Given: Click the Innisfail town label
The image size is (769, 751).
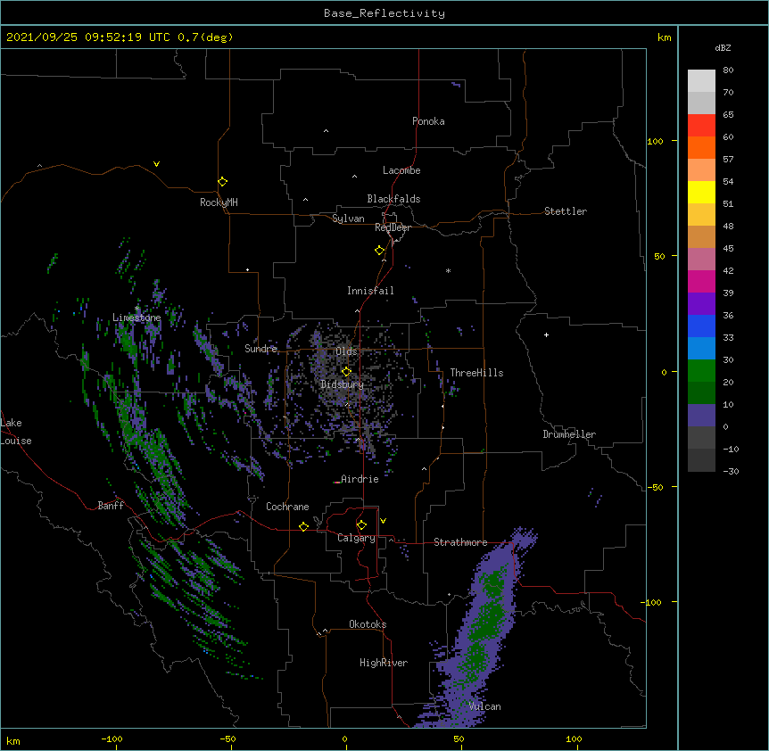Looking at the screenshot, I should tap(370, 291).
